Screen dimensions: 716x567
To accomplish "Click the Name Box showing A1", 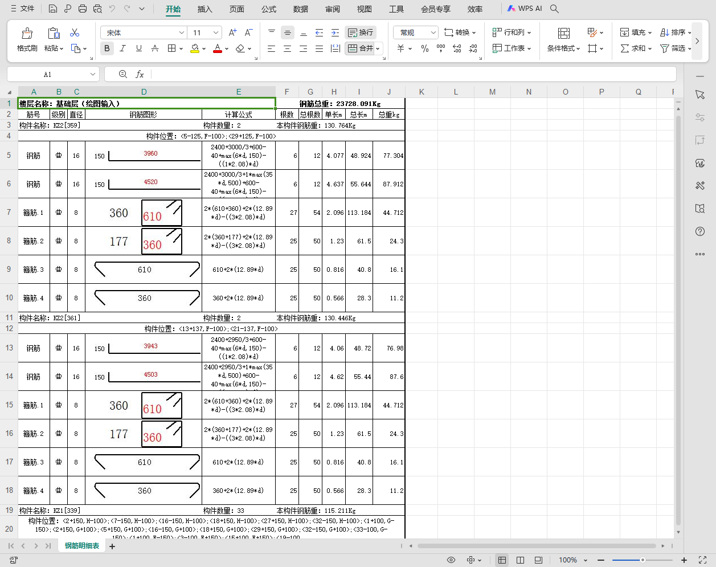I will coord(53,74).
